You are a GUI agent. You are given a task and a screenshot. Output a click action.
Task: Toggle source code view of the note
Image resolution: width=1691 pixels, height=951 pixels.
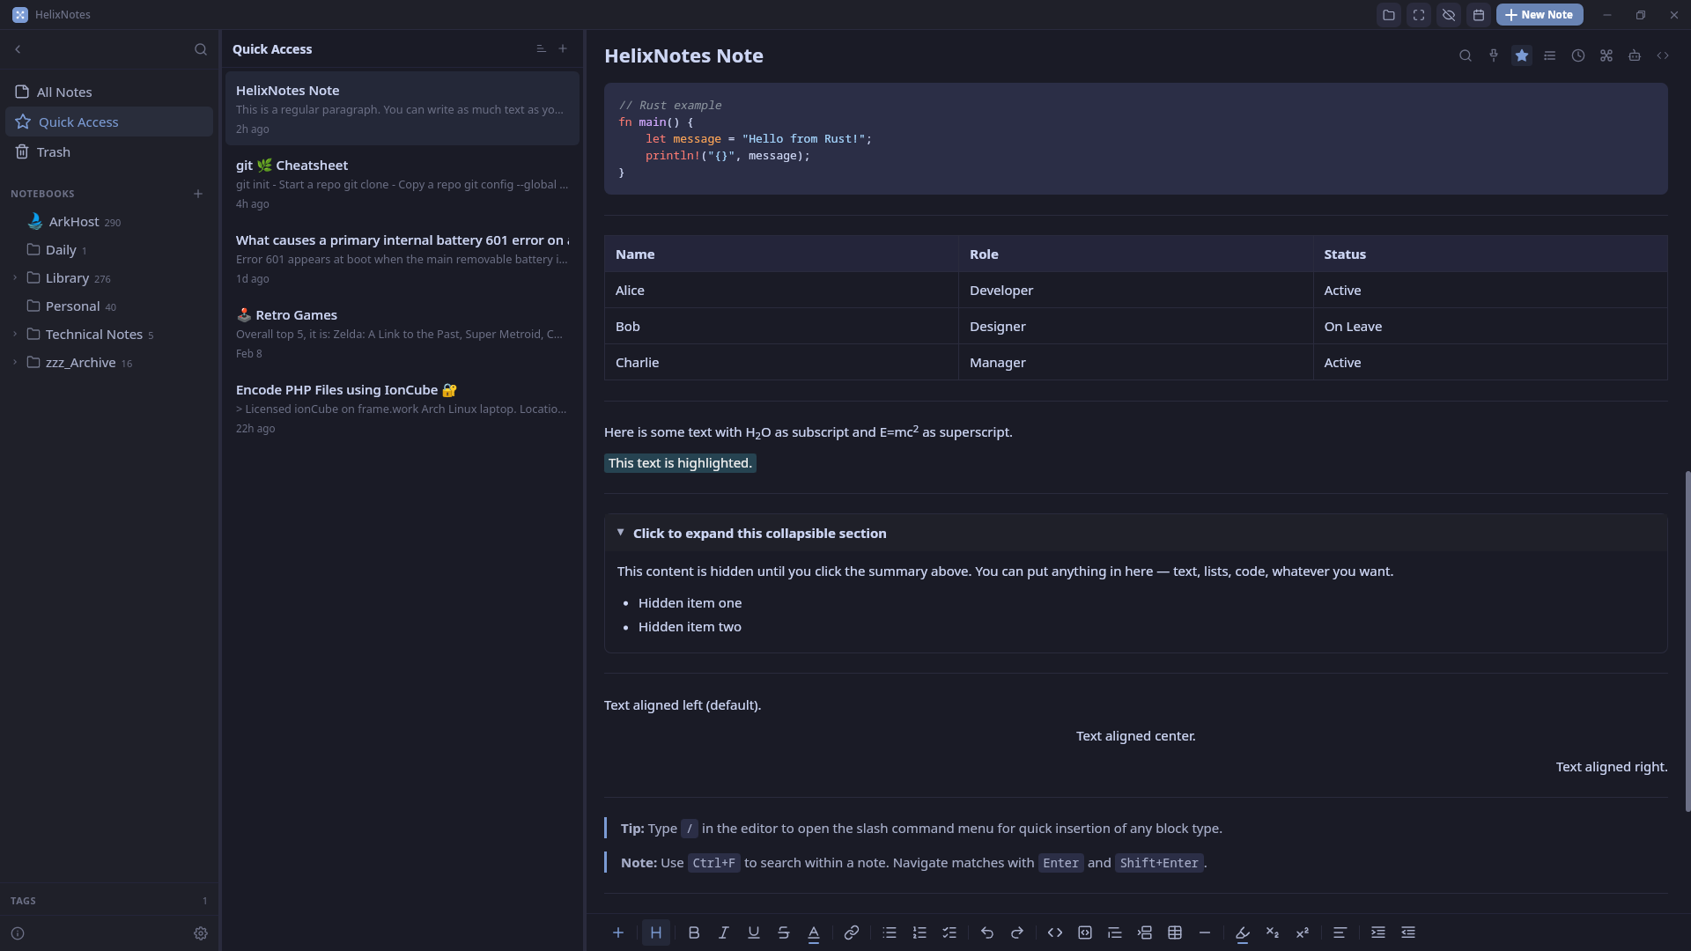1663,55
